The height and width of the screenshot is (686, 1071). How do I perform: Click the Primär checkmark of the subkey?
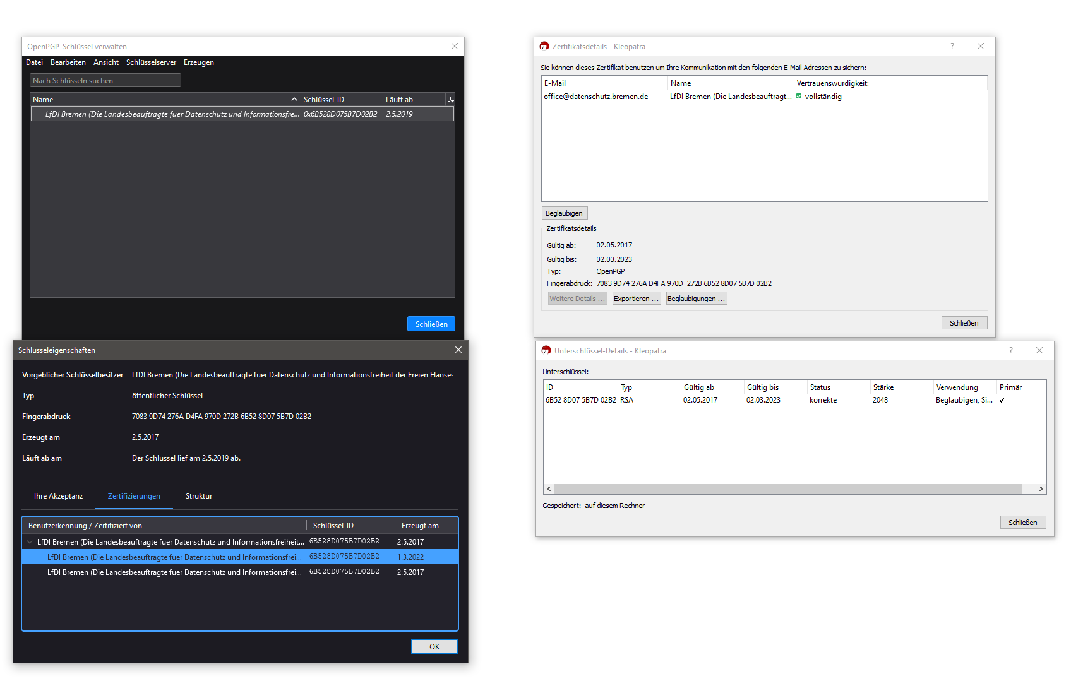point(1002,400)
